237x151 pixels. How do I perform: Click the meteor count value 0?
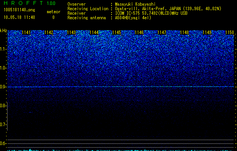(x=54, y=17)
